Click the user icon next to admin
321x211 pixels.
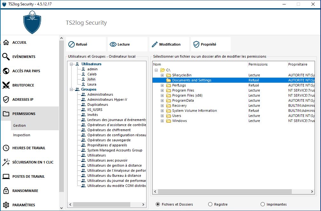pos(83,69)
